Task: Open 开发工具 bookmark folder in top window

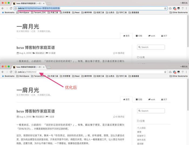Action: click(53, 12)
